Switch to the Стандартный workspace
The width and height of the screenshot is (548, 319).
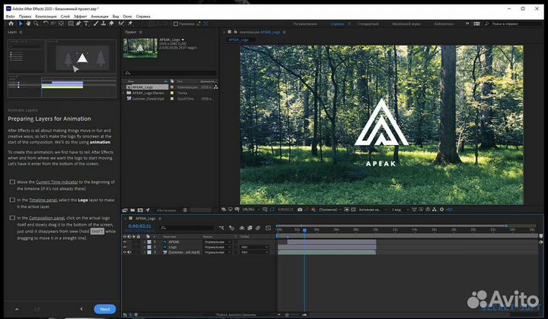pos(368,24)
